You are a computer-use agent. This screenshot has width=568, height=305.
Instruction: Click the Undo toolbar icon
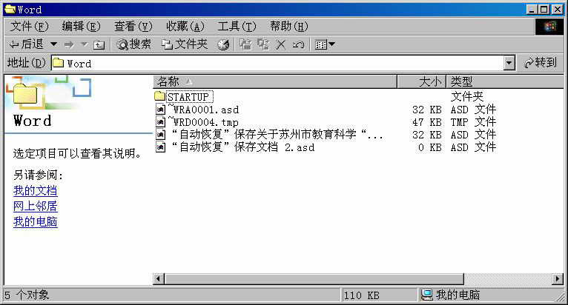coord(298,44)
